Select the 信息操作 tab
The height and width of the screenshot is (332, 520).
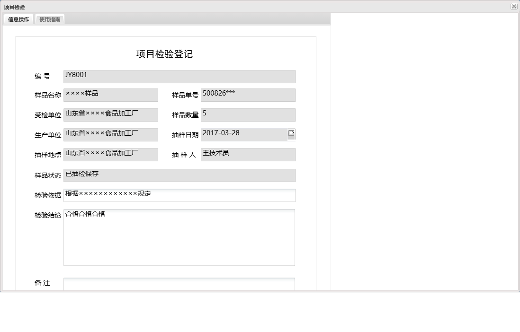[x=17, y=19]
